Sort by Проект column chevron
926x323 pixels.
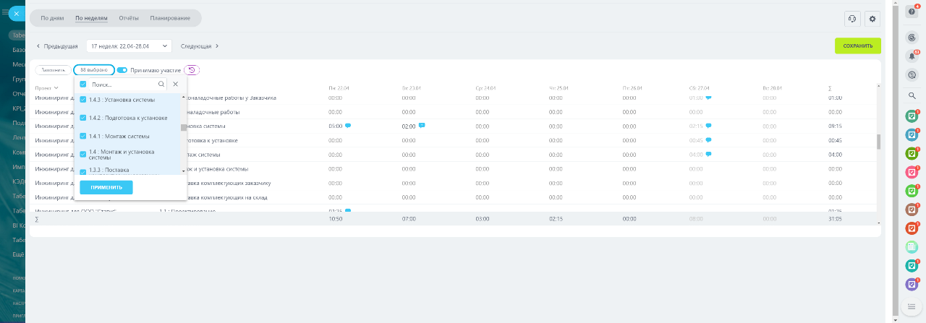click(56, 87)
